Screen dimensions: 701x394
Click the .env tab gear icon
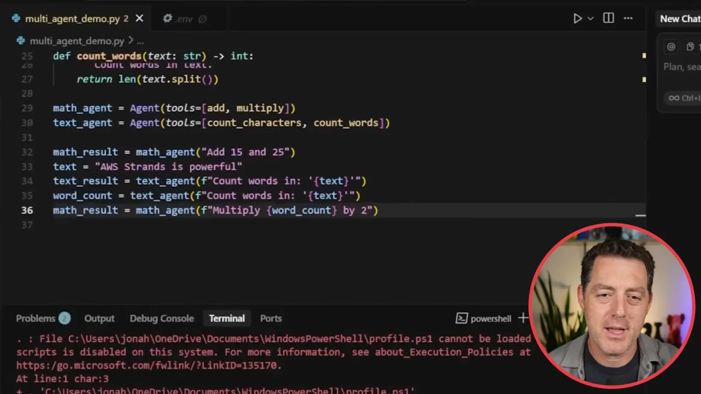click(167, 18)
